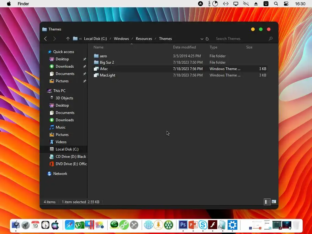Screen dimensions: 312x234
Task: Go up one folder level
Action: pos(68,39)
